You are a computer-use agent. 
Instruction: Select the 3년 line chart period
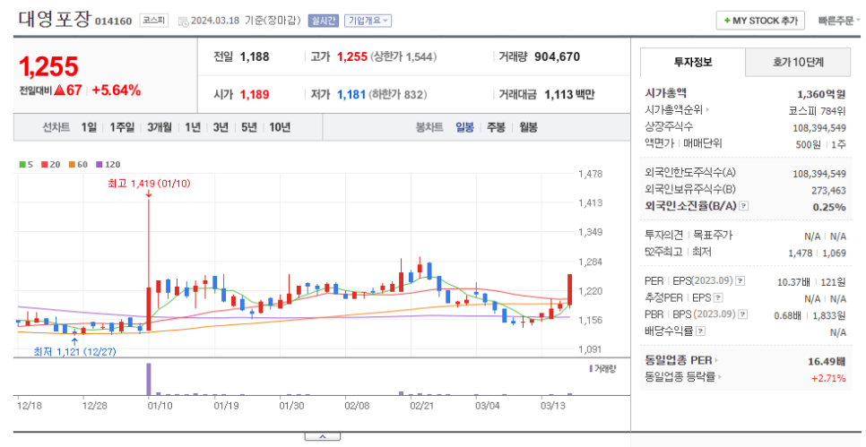[x=221, y=127]
